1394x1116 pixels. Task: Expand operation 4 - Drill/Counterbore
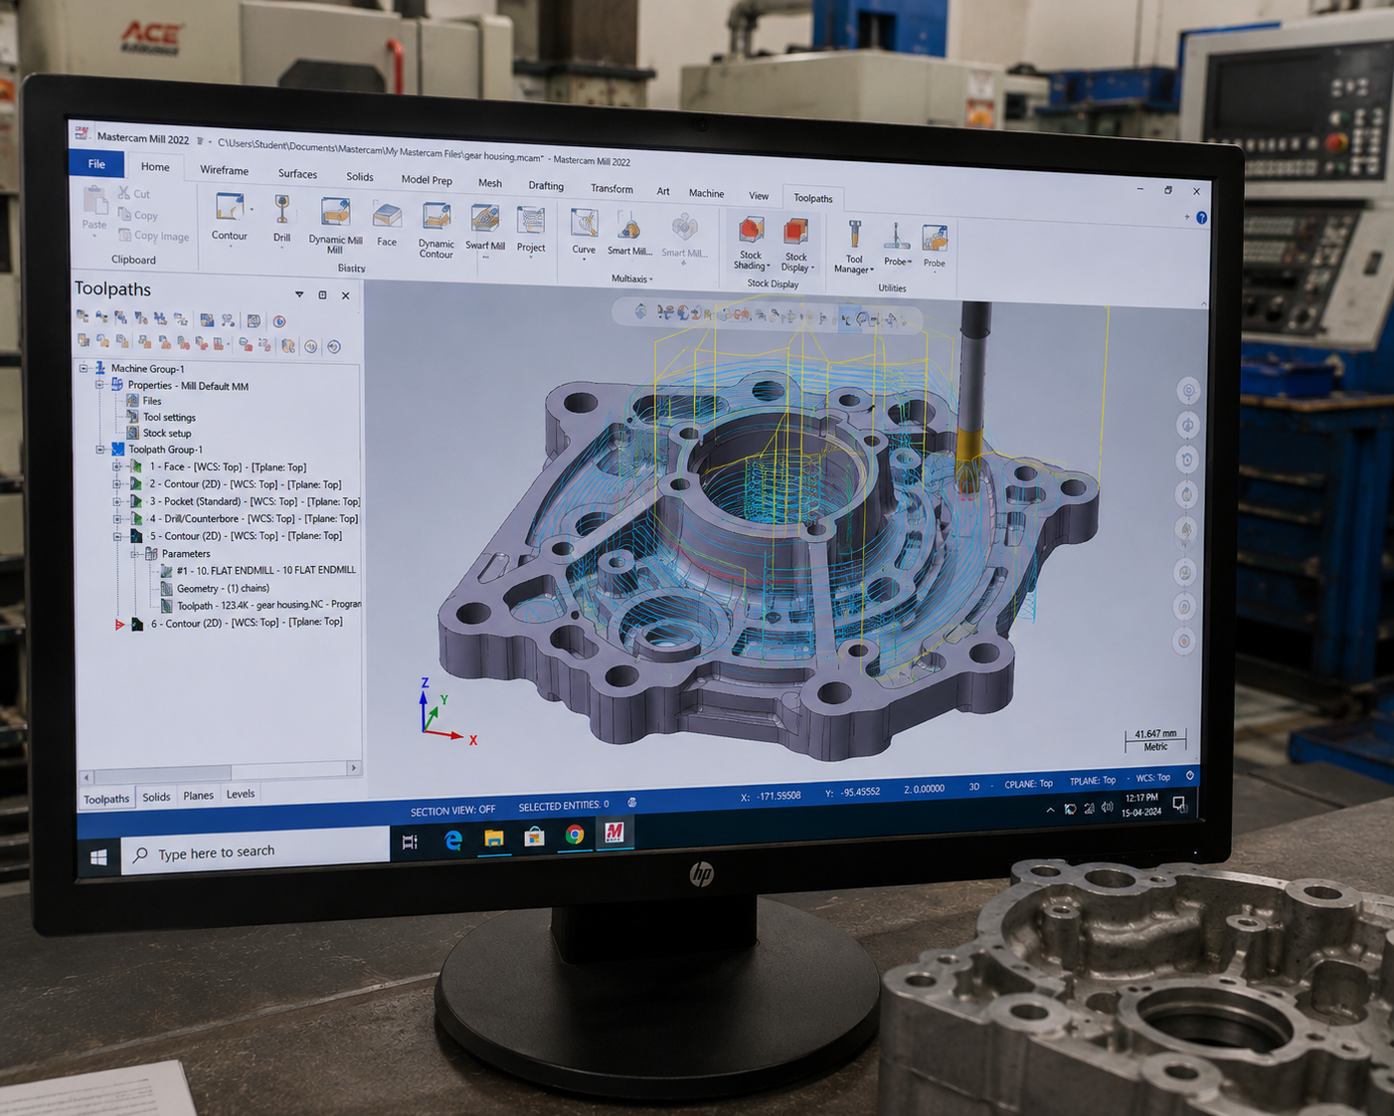(x=117, y=518)
